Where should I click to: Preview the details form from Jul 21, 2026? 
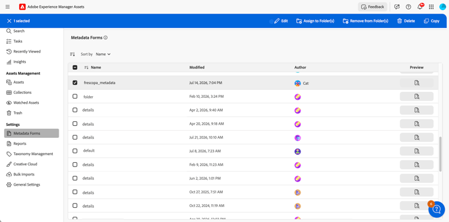click(417, 137)
